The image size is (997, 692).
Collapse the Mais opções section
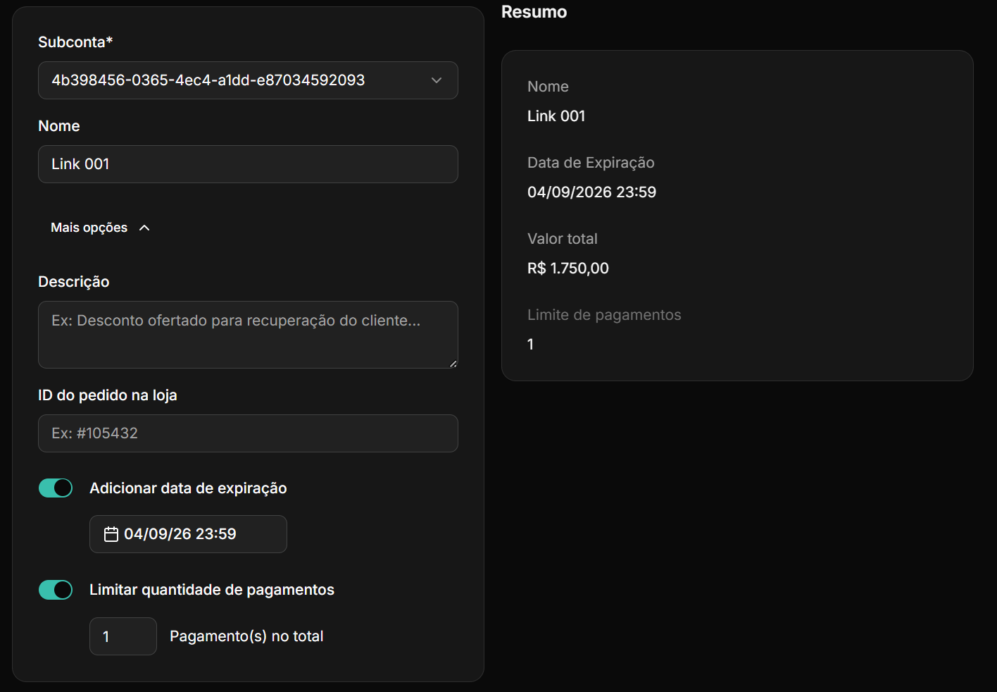pyautogui.click(x=100, y=228)
